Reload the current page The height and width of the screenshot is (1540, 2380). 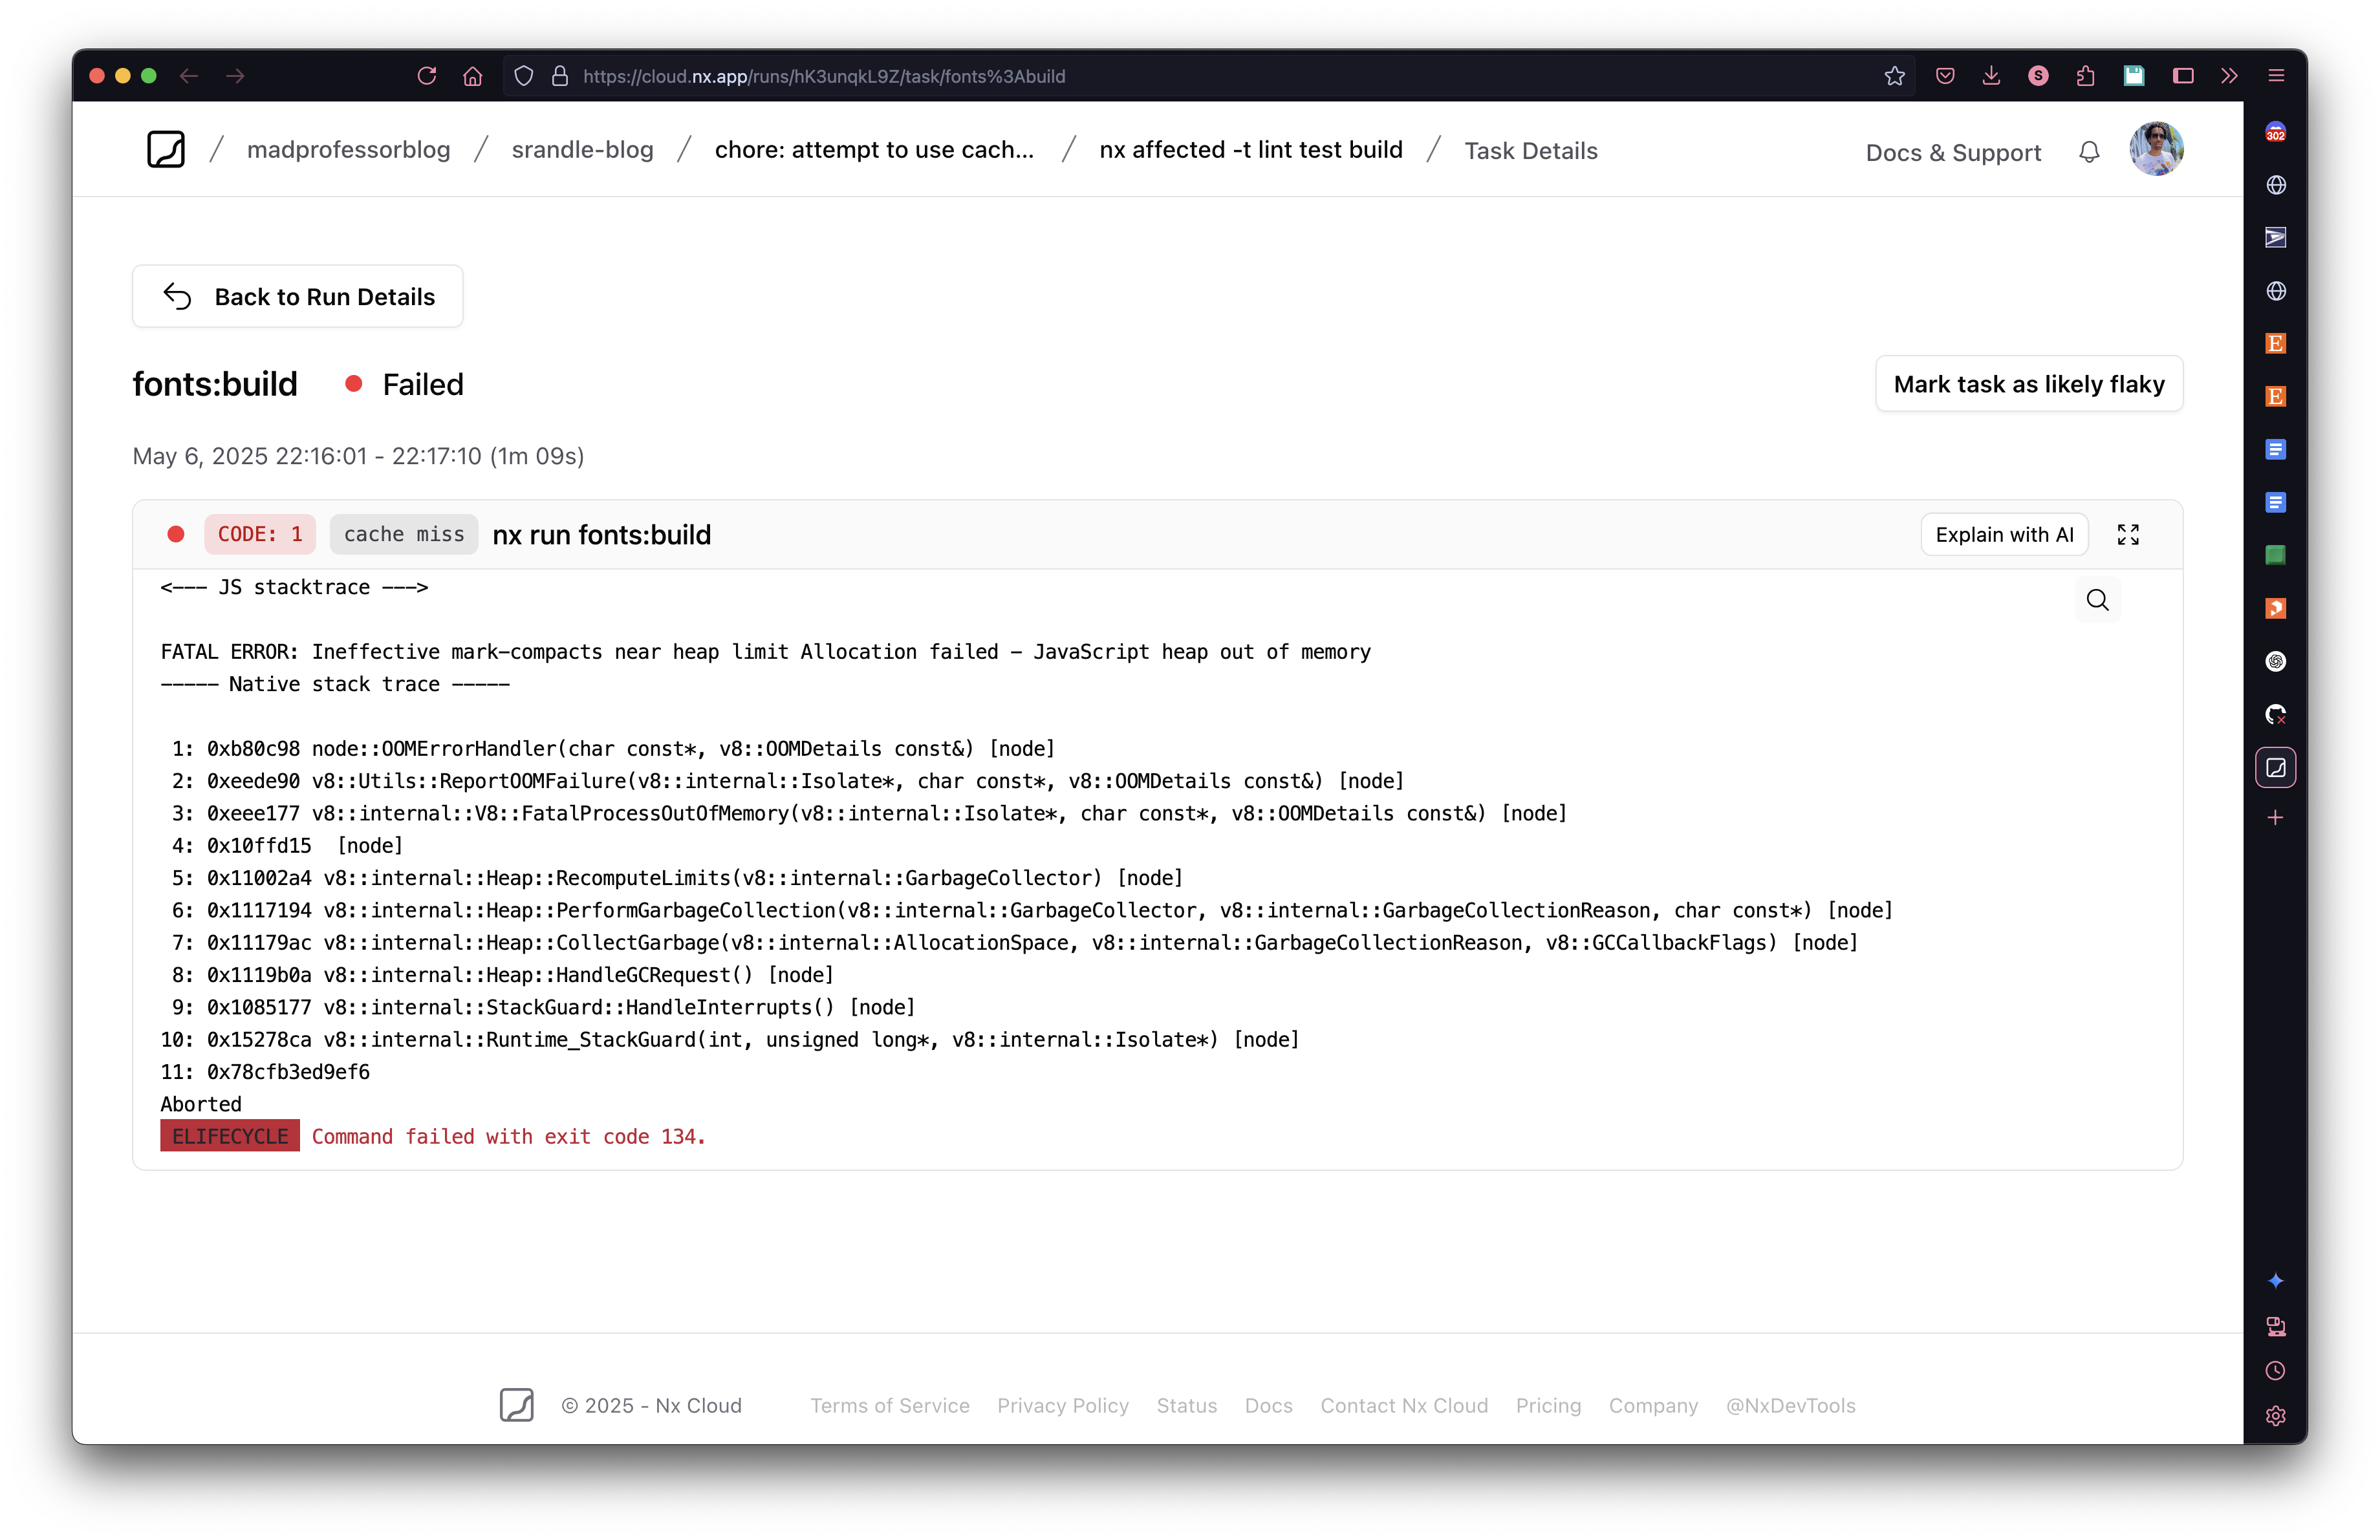tap(427, 76)
